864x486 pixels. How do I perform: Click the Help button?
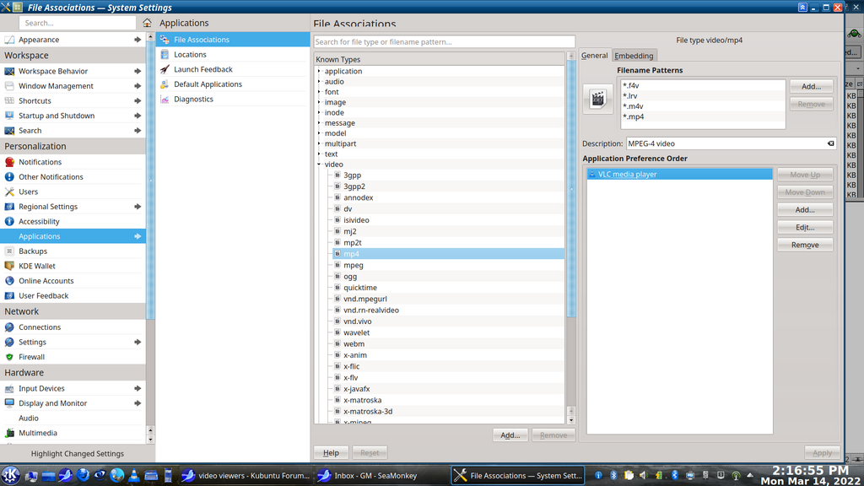coord(331,453)
